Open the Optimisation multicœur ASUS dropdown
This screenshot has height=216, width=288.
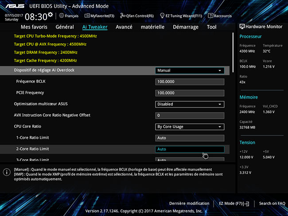click(x=190, y=104)
